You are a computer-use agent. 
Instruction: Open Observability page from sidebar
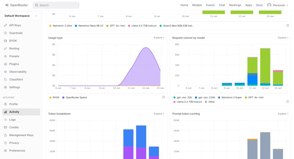(21, 72)
